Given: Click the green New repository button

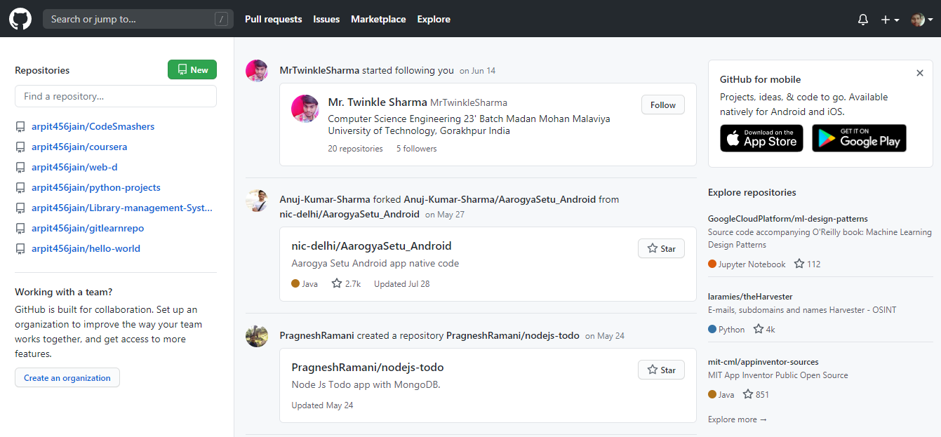Looking at the screenshot, I should pos(192,69).
